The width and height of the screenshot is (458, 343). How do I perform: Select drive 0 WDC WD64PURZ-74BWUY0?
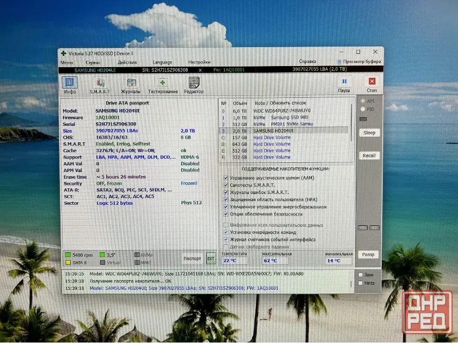click(x=284, y=111)
